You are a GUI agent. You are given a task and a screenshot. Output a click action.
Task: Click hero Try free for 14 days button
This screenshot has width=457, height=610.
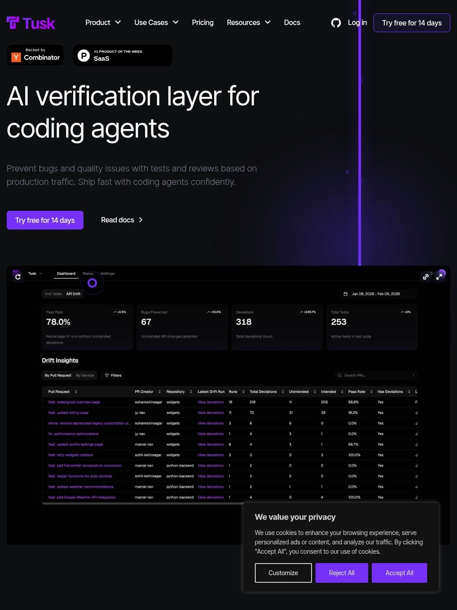[x=45, y=220]
